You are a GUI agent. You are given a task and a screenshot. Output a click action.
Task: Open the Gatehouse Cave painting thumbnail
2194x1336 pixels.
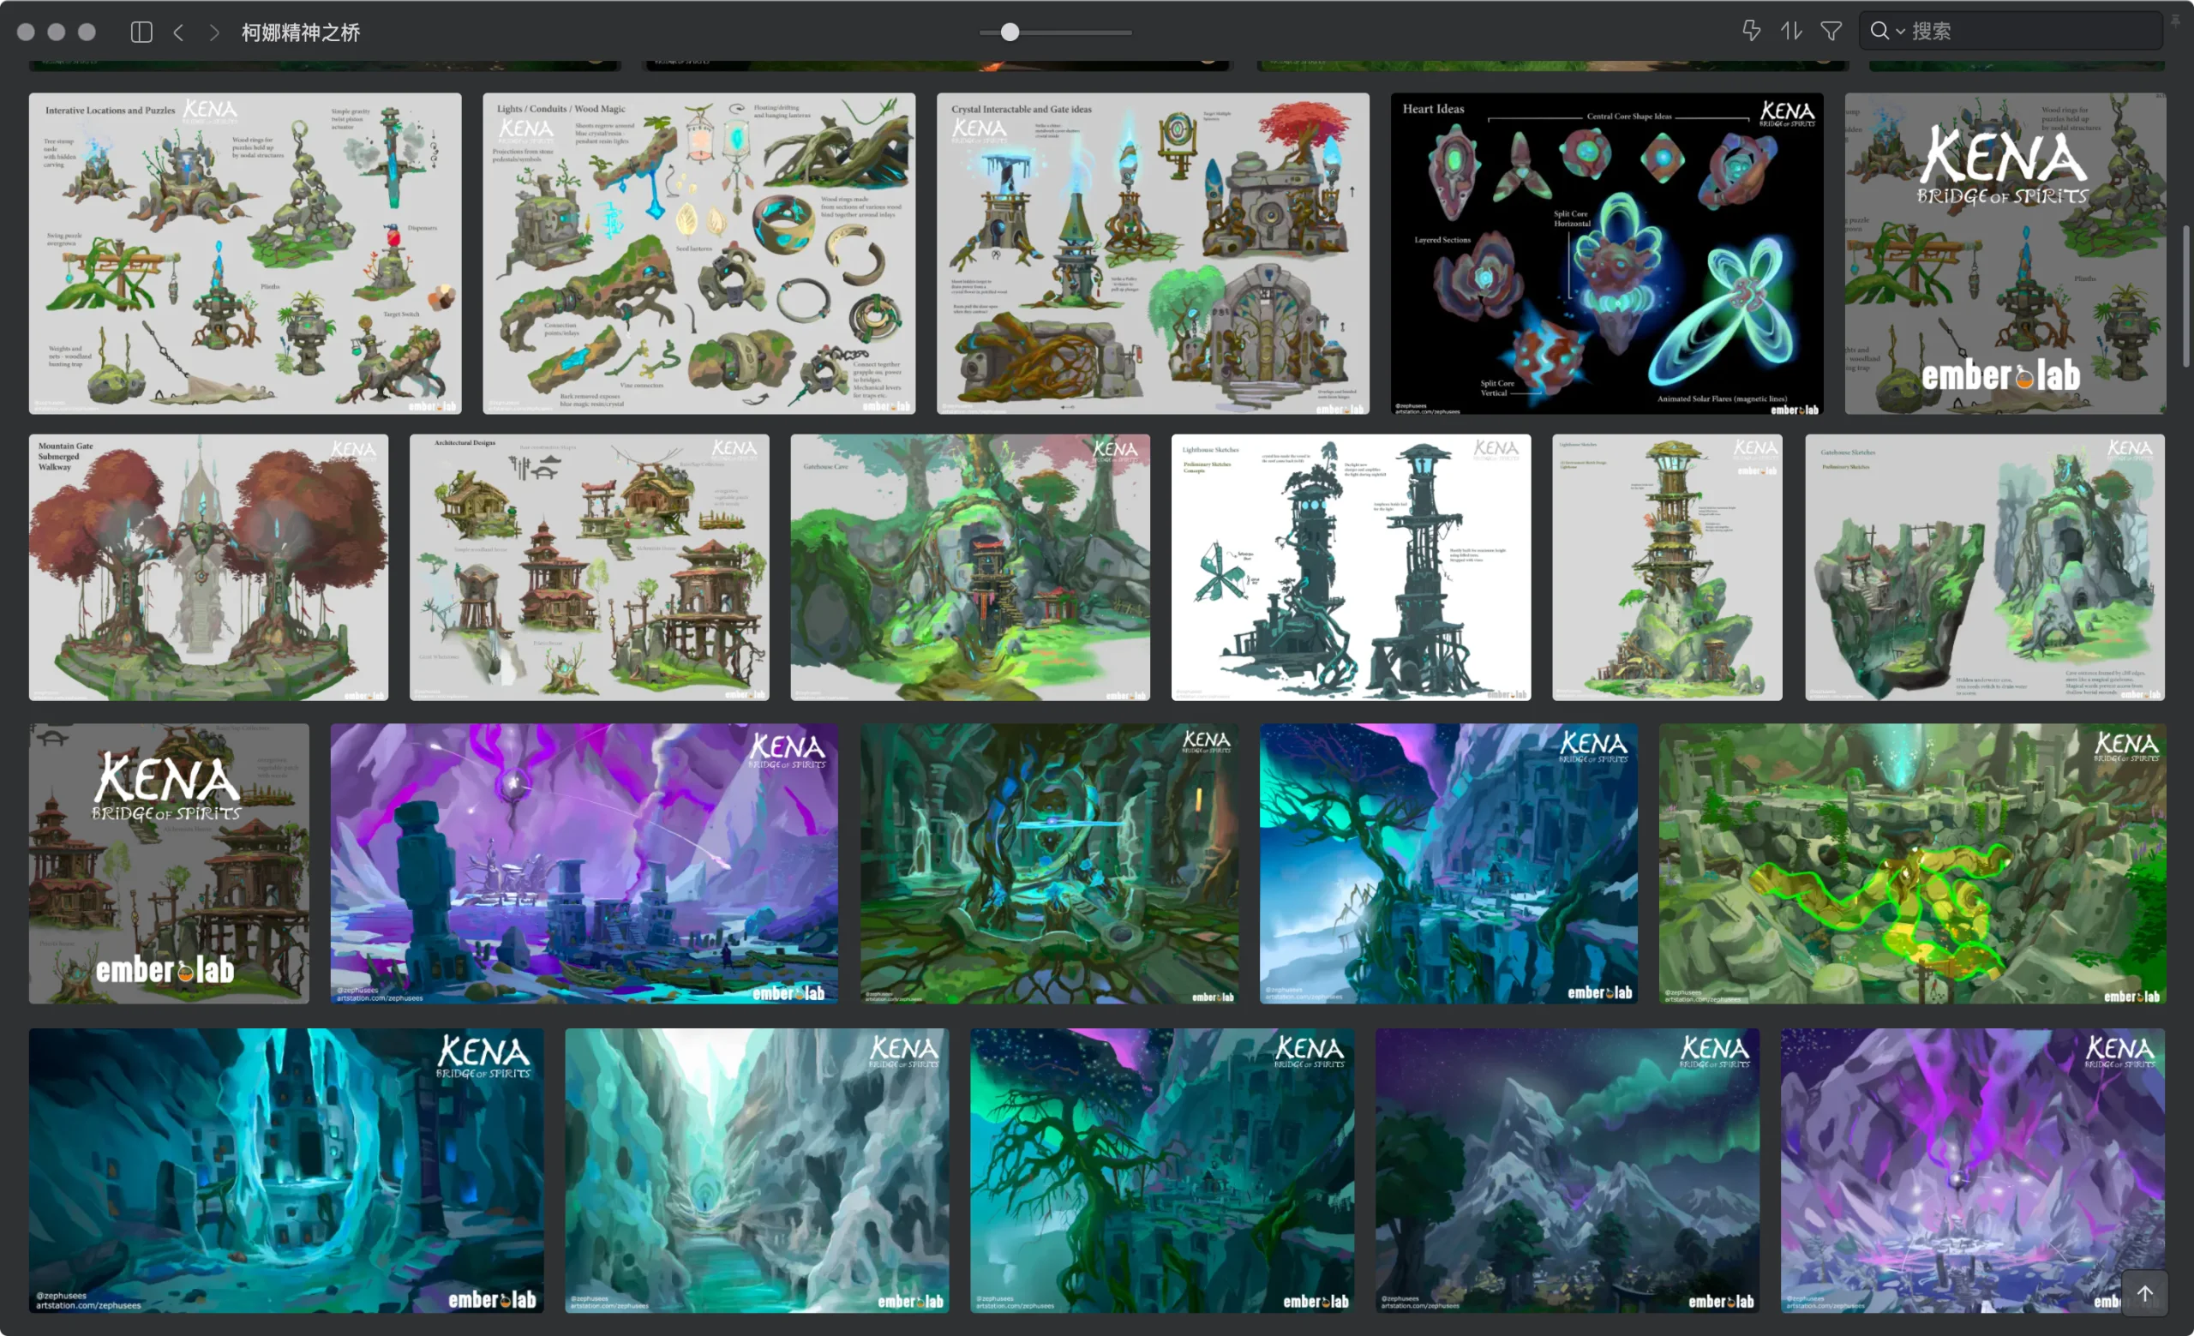click(x=970, y=567)
